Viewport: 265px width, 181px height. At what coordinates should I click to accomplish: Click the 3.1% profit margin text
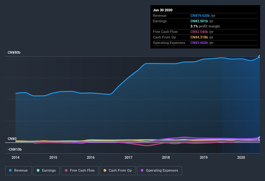tap(205, 27)
